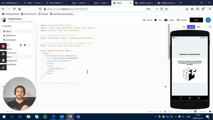Add a new folder in Project panel
This screenshot has width=213, height=120.
click(25, 45)
